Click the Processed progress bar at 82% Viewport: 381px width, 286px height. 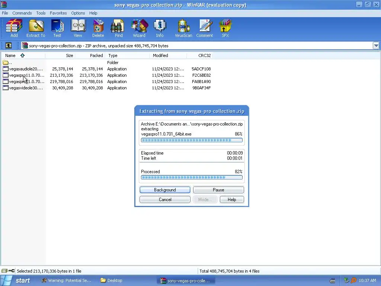(x=192, y=177)
